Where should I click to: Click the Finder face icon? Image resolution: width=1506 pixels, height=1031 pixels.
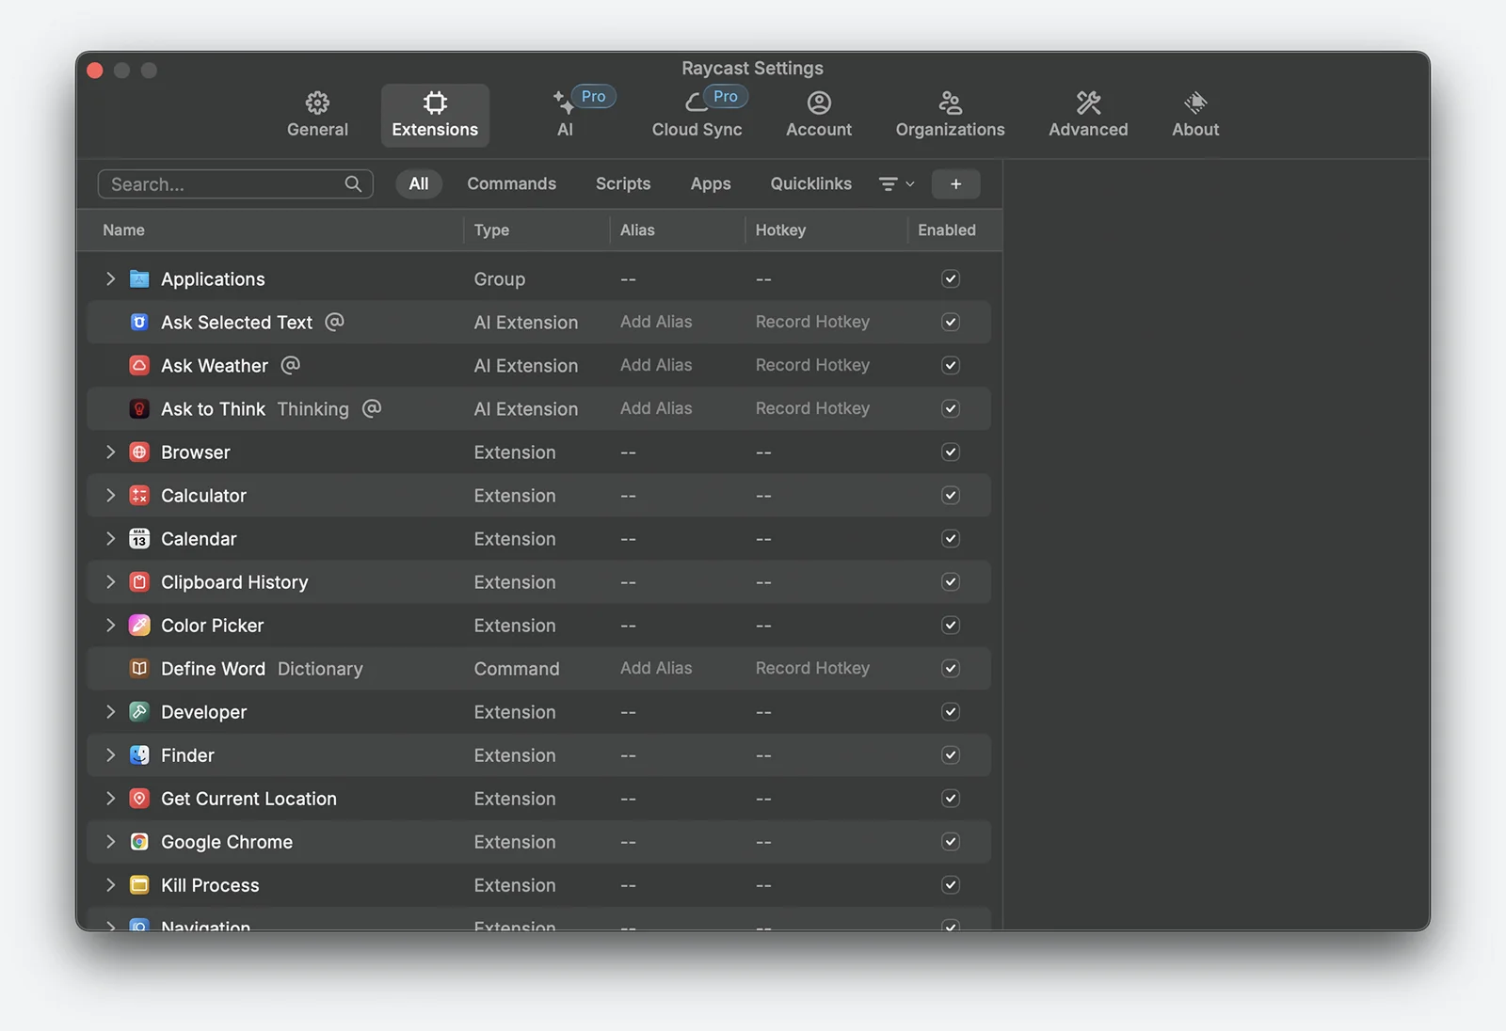pos(139,754)
